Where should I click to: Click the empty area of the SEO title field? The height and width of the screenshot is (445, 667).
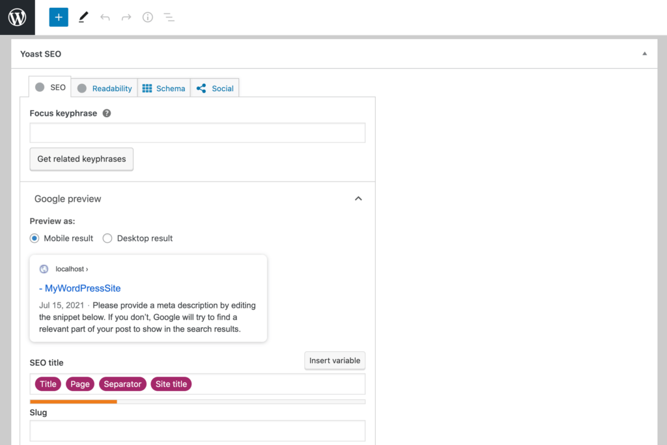(x=278, y=384)
